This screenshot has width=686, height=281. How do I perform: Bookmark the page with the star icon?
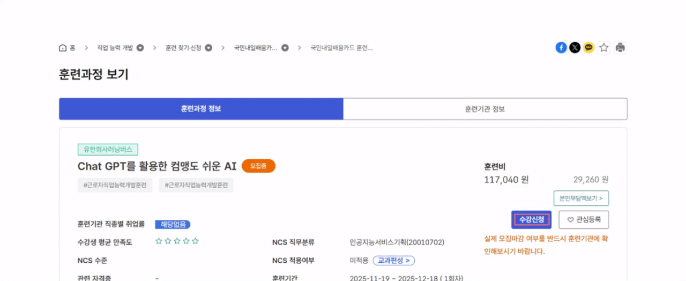pos(604,48)
